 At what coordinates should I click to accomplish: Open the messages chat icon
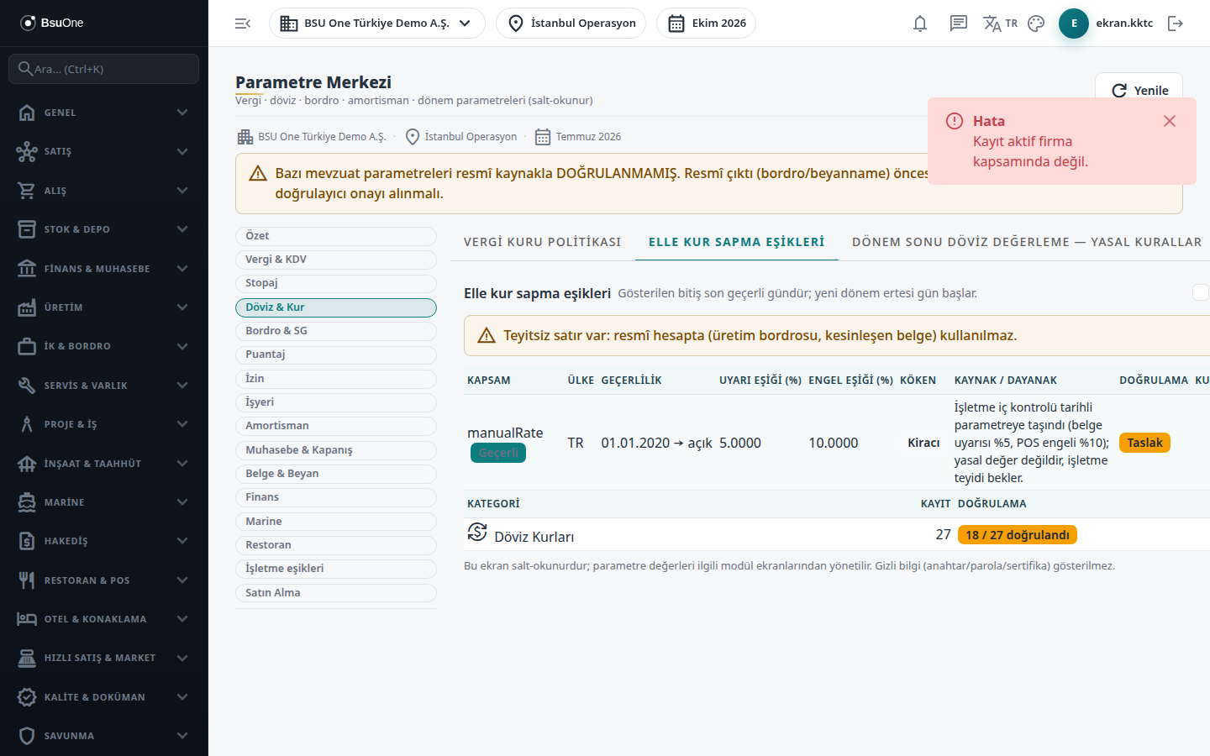click(959, 24)
